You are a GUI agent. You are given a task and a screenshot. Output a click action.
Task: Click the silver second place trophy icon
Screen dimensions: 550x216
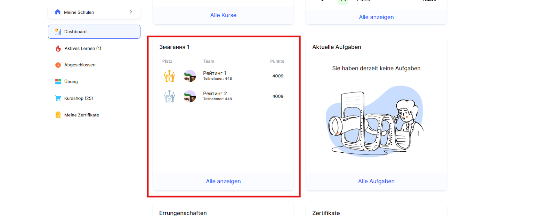(x=169, y=96)
